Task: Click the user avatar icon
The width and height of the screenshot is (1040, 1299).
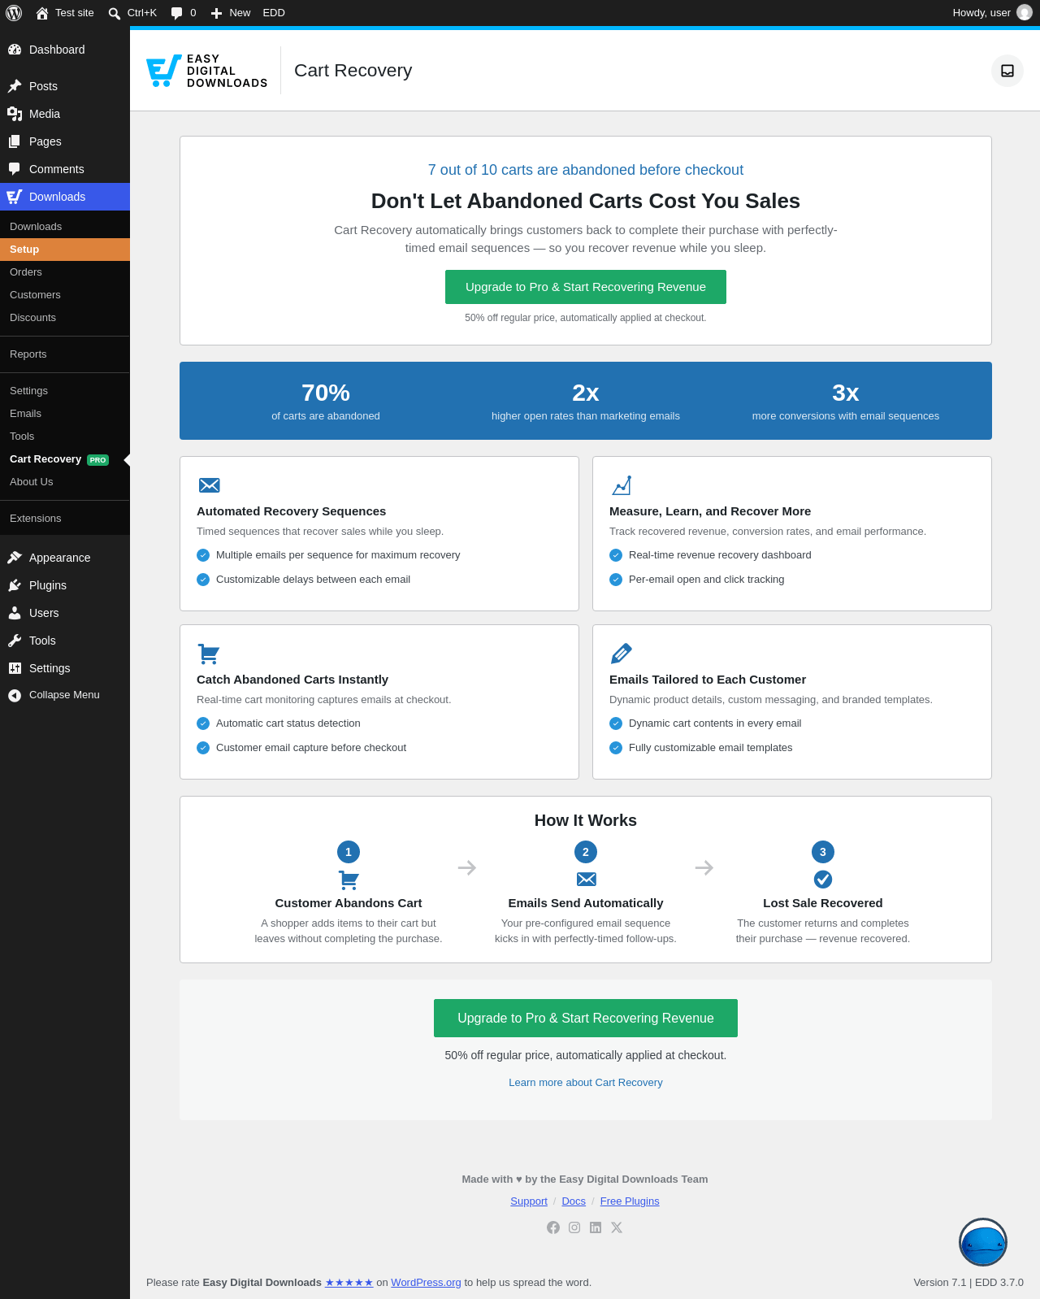Action: (1025, 13)
